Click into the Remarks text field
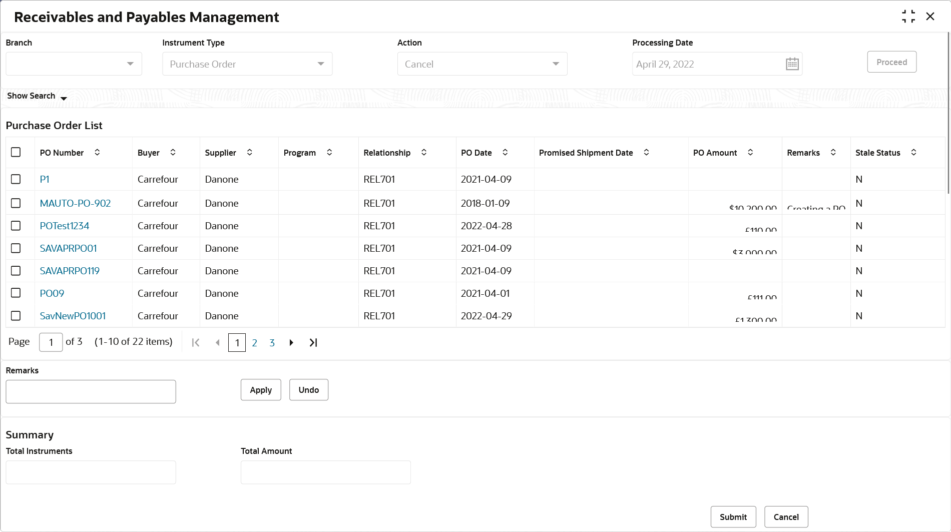Viewport: 951px width, 532px height. (x=91, y=391)
